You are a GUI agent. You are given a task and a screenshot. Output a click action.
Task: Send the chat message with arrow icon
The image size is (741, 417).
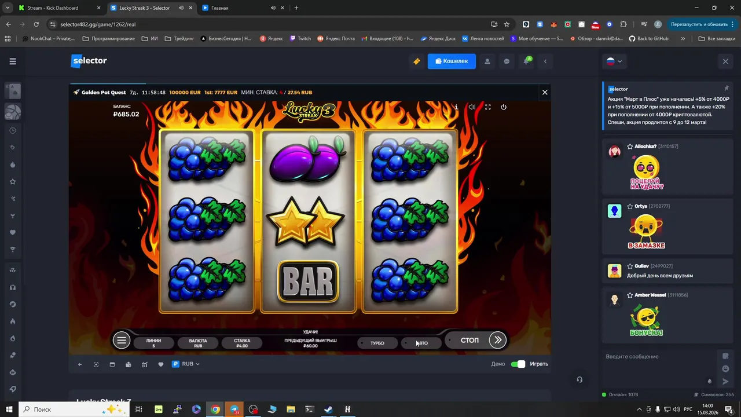click(x=725, y=381)
